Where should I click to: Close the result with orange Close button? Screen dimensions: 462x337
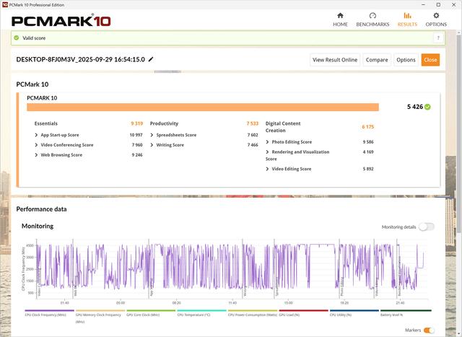click(430, 60)
